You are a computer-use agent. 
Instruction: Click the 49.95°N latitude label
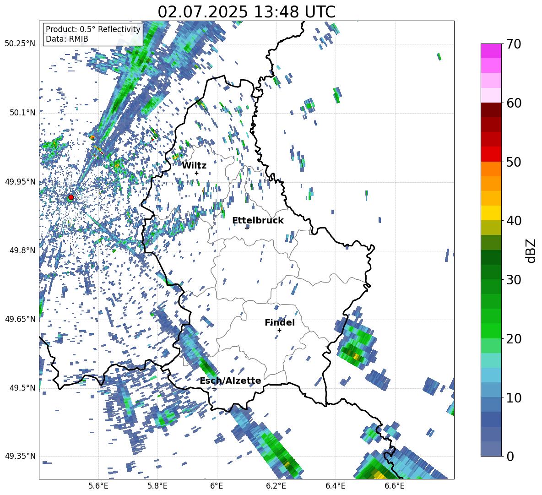pyautogui.click(x=20, y=181)
